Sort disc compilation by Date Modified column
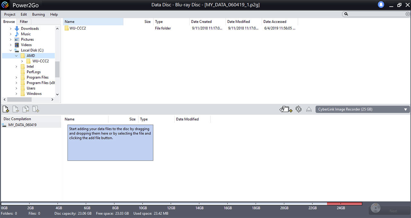The width and height of the screenshot is (411, 218). point(192,119)
